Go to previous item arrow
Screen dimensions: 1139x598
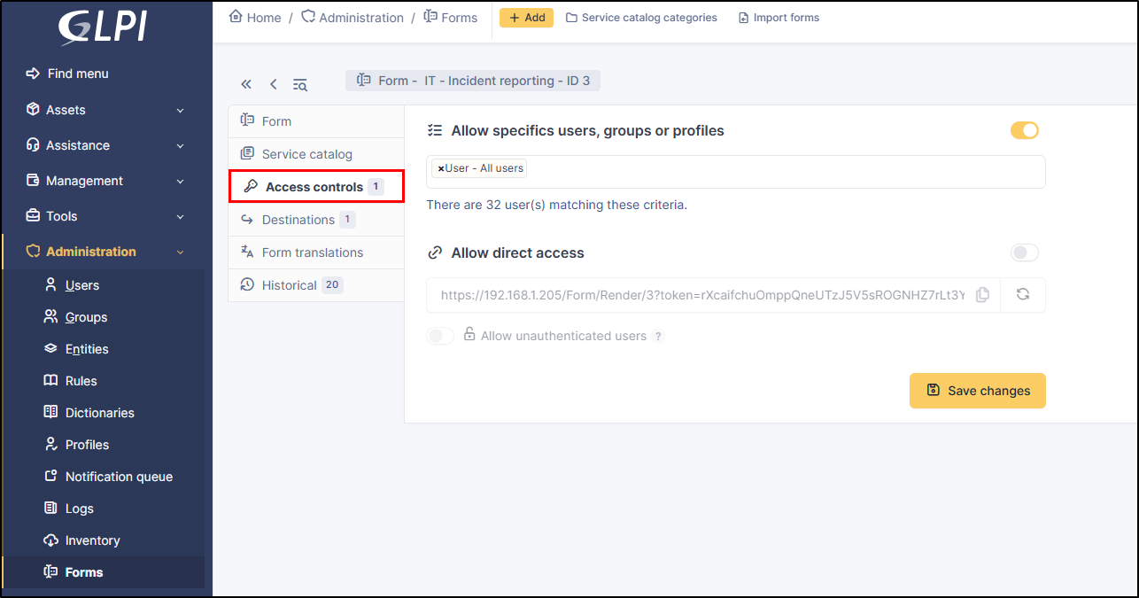274,84
